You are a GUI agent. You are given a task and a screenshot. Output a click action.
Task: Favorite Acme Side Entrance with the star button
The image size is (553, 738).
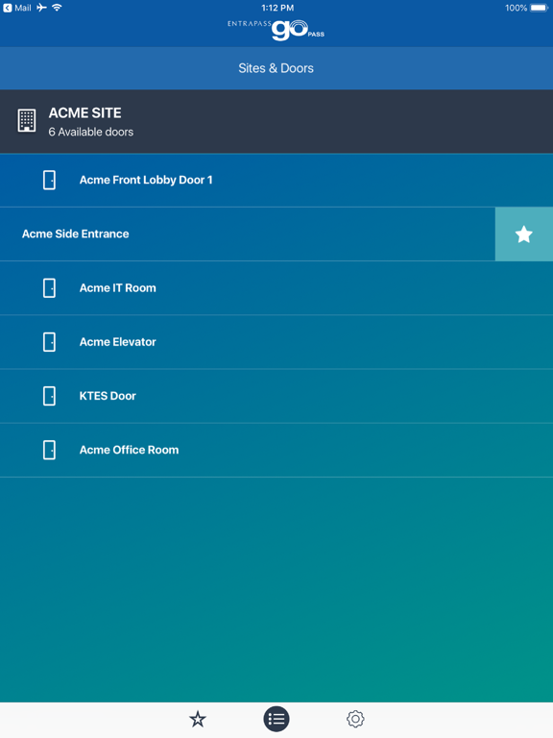click(524, 234)
